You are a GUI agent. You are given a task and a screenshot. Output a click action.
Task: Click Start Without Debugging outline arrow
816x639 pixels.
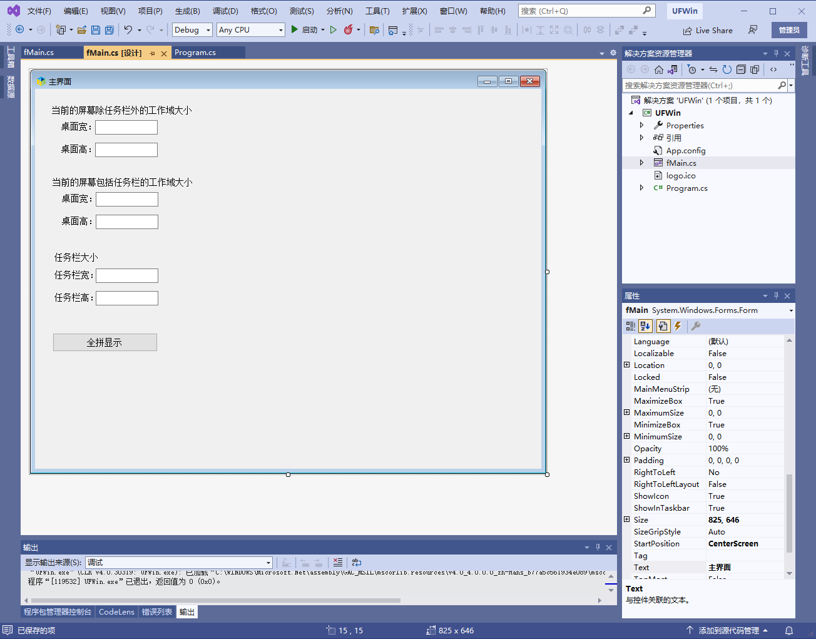[334, 29]
